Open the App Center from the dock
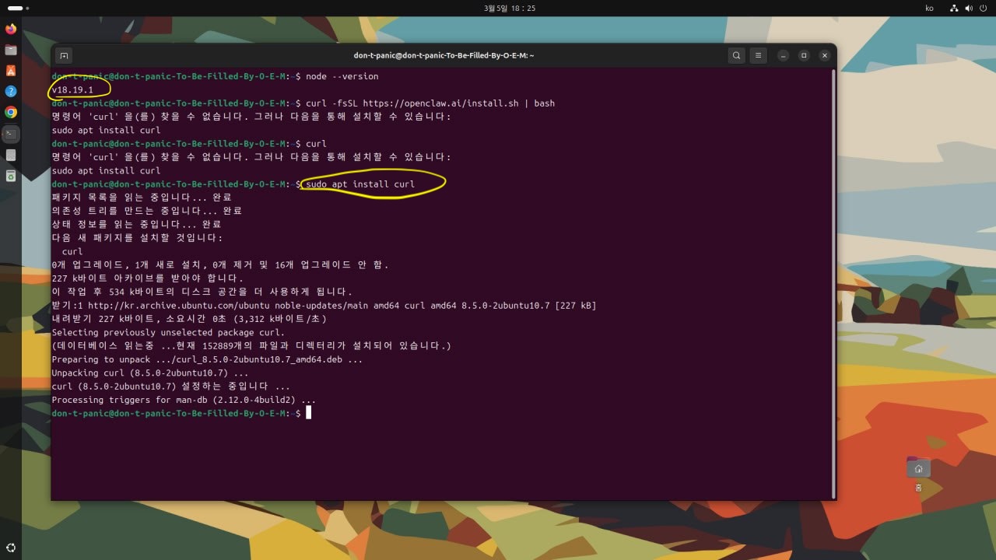The width and height of the screenshot is (996, 560). click(x=11, y=70)
